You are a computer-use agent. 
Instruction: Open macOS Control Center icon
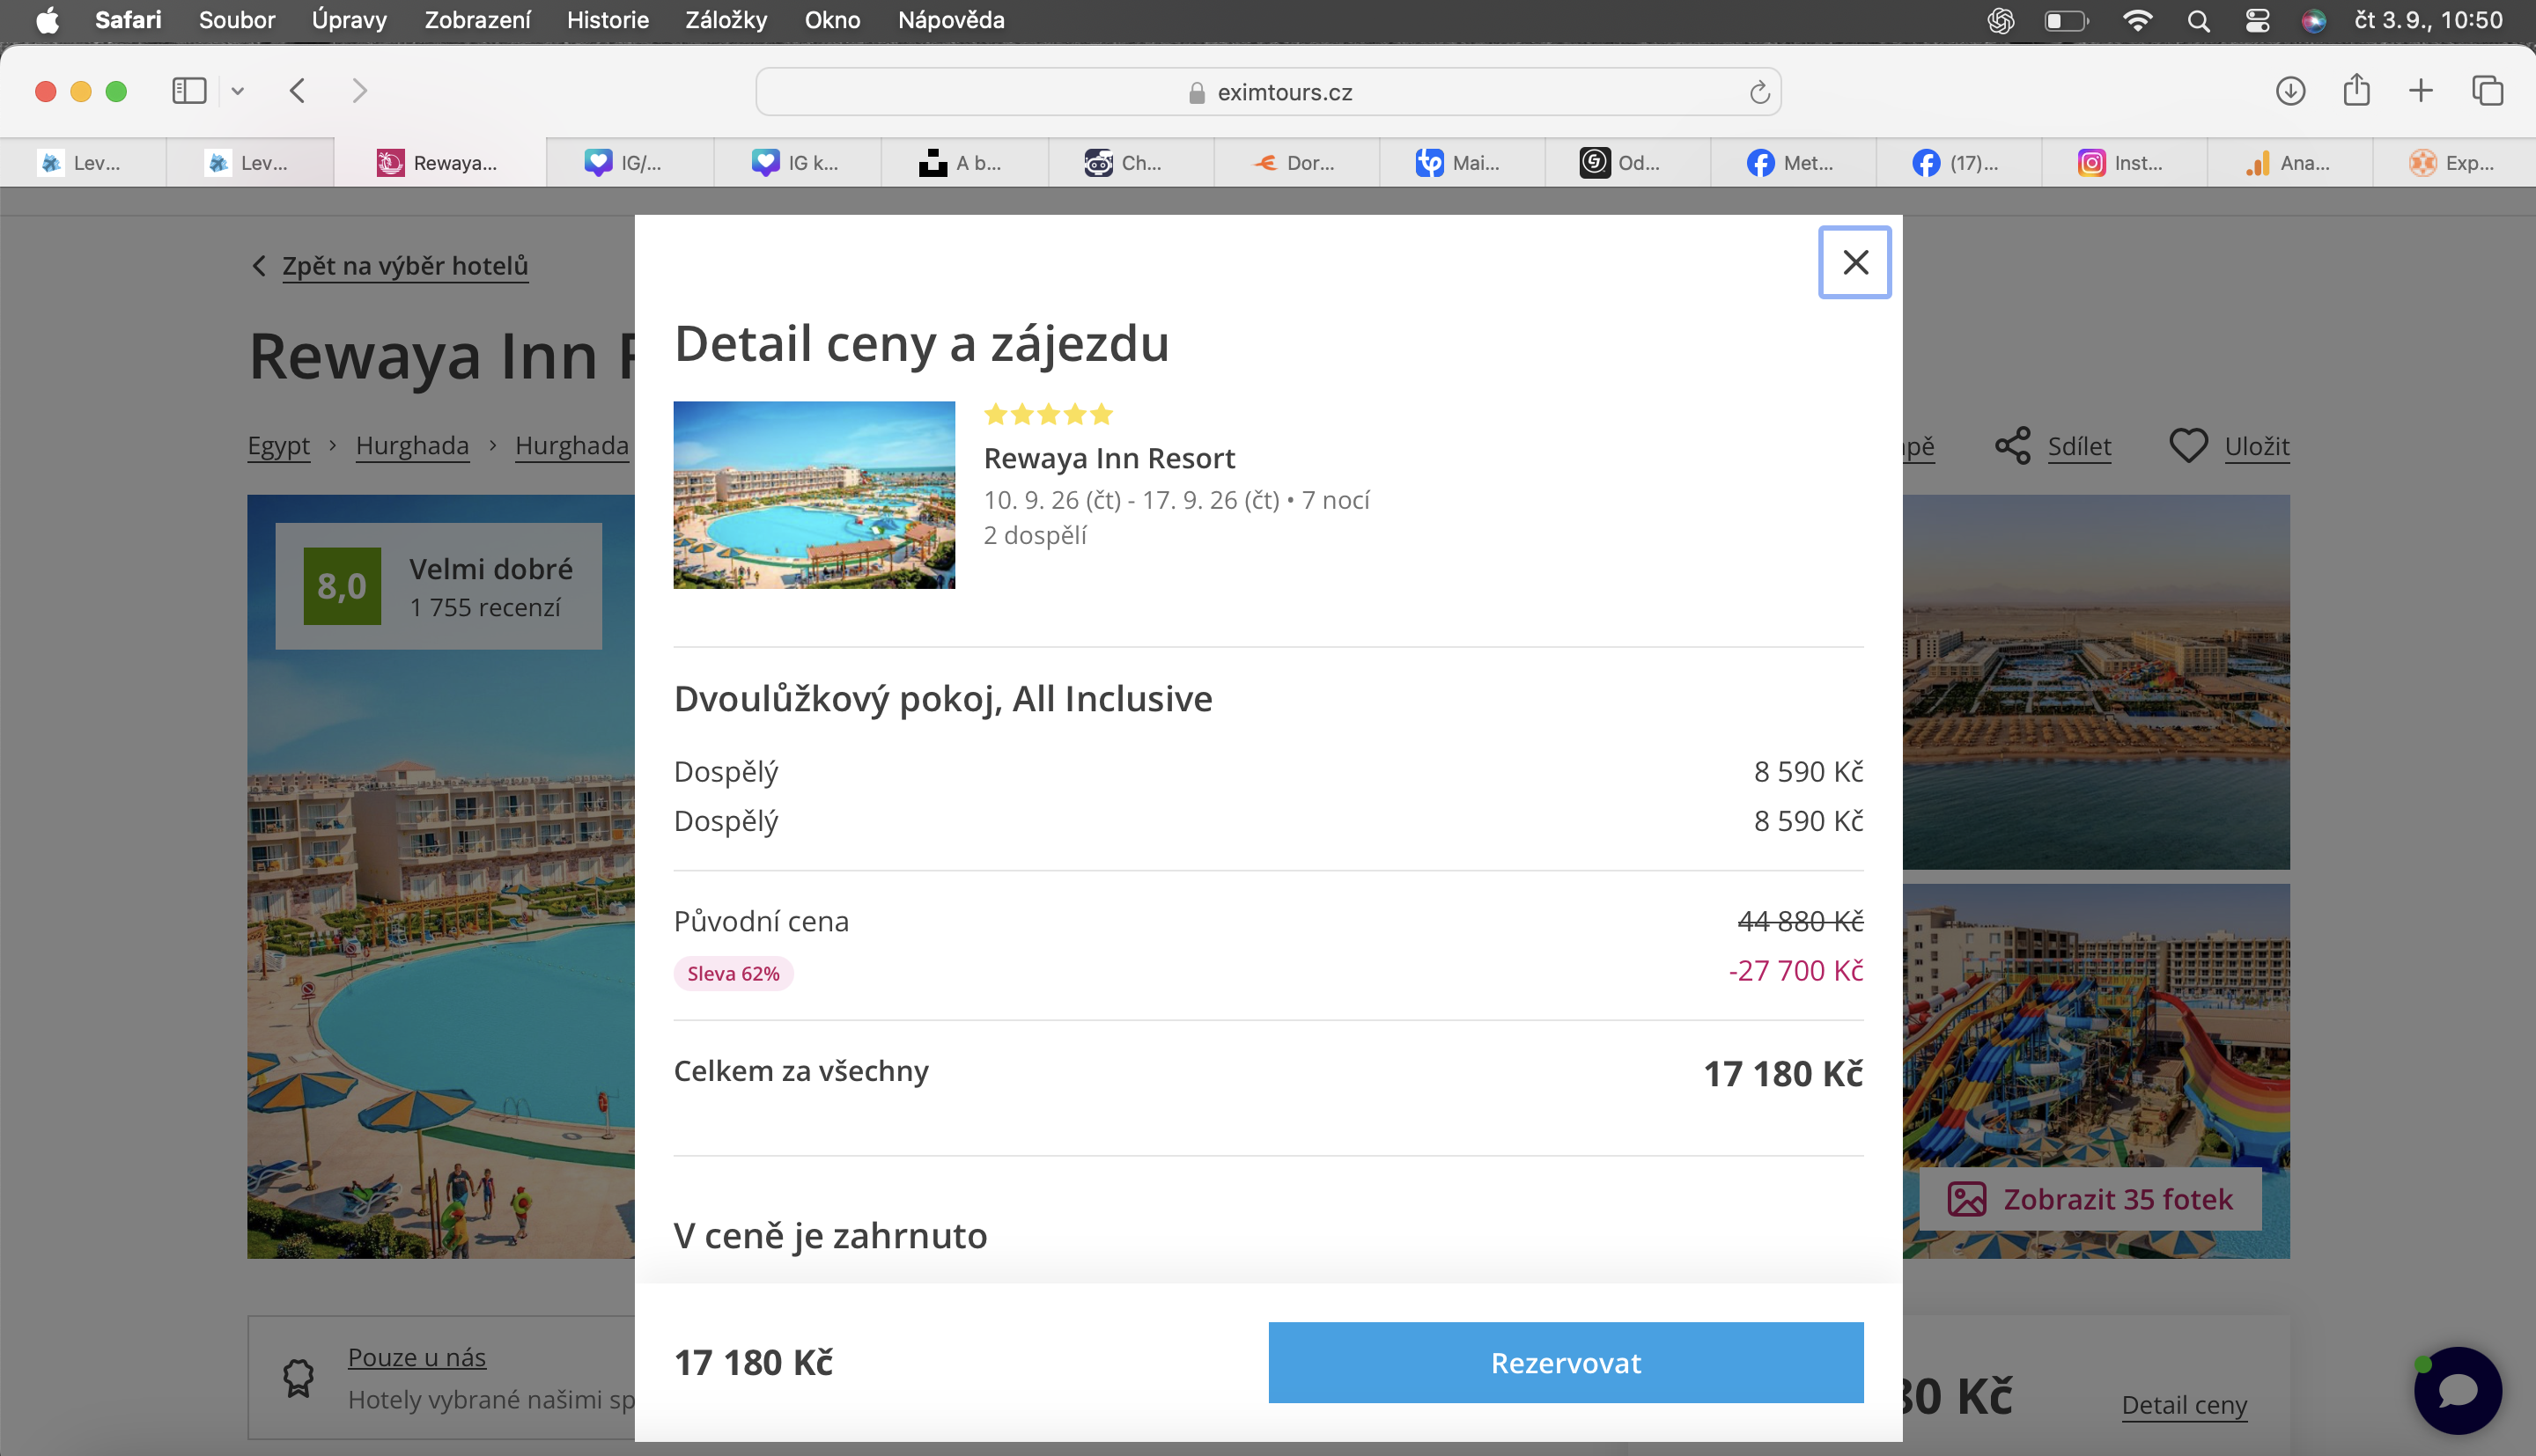pos(2257,20)
